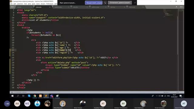Show hidden system tray icons
The image size is (194, 109).
point(157,96)
